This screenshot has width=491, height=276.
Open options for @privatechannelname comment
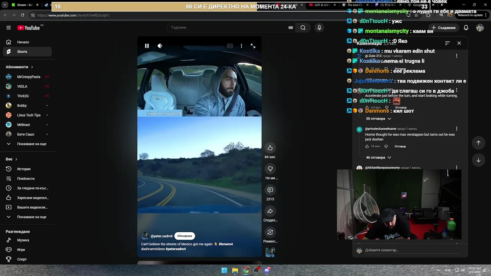click(456, 129)
